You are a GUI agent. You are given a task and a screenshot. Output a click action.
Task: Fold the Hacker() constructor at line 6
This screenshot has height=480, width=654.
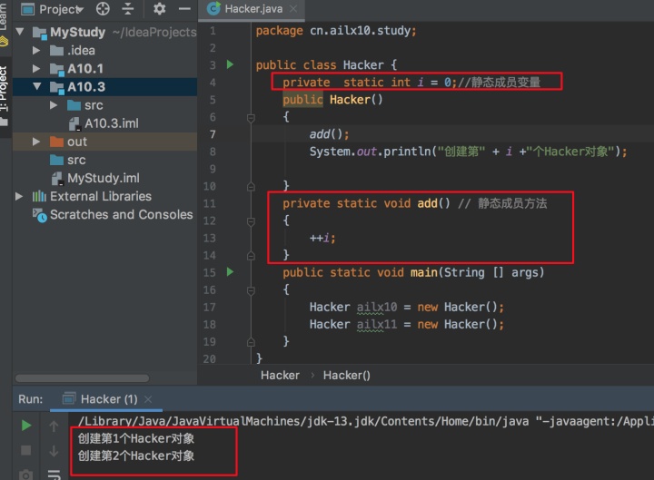[251, 118]
